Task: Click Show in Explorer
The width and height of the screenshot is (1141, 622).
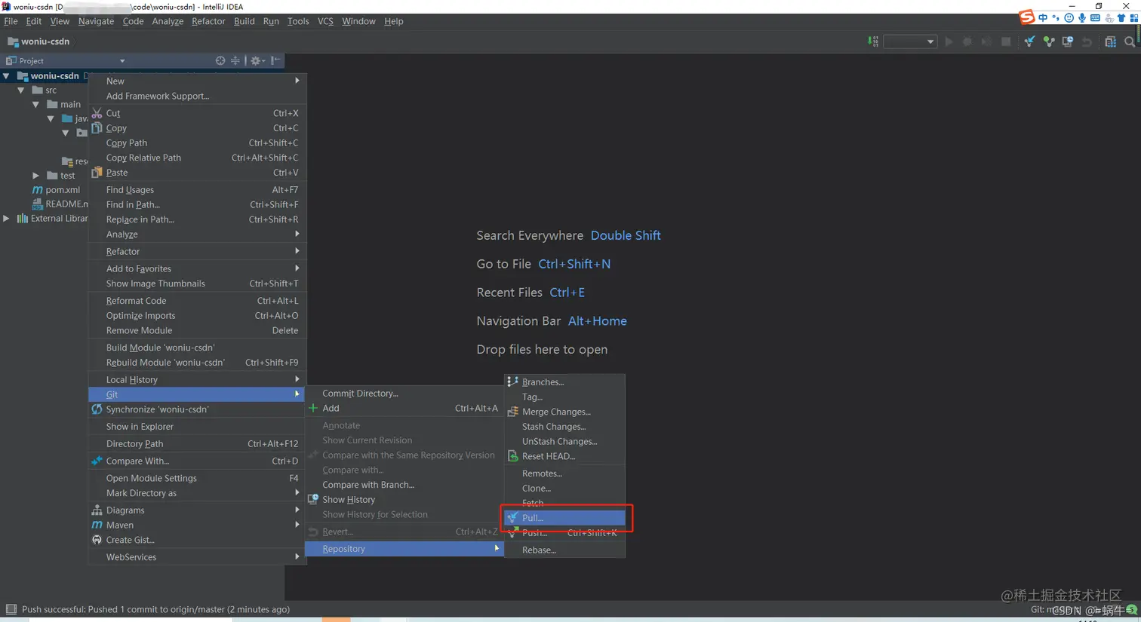Action: pyautogui.click(x=198, y=427)
